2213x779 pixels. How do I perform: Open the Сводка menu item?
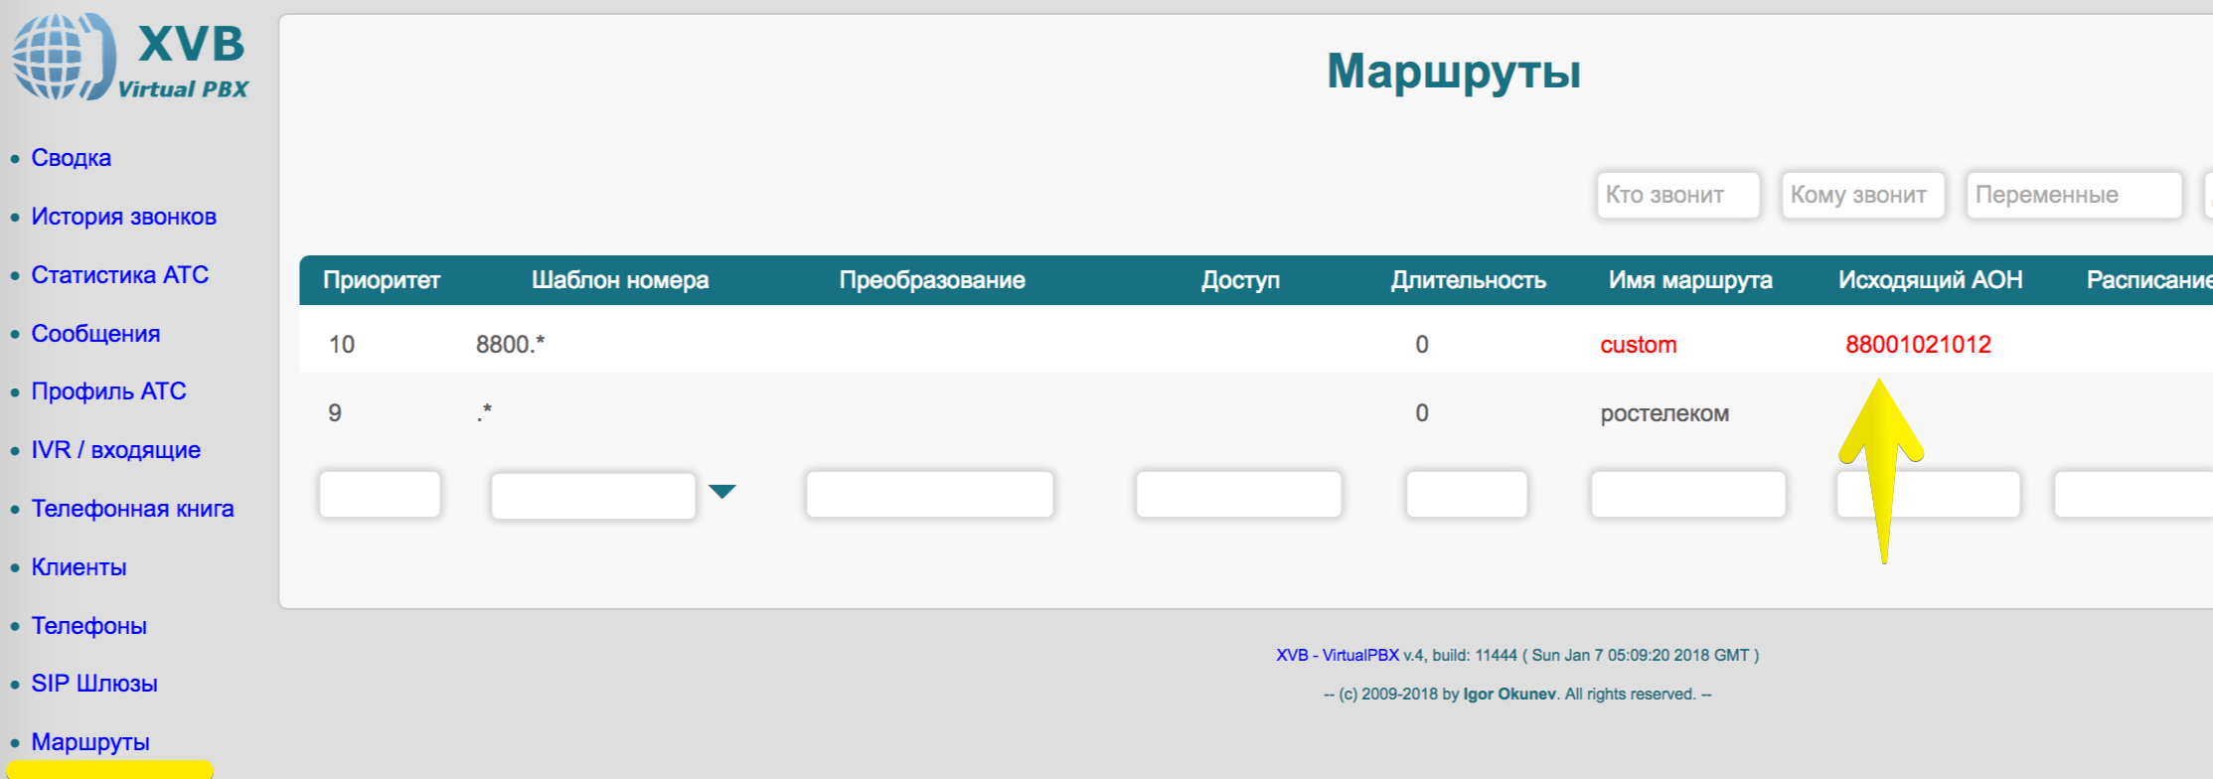pyautogui.click(x=71, y=158)
